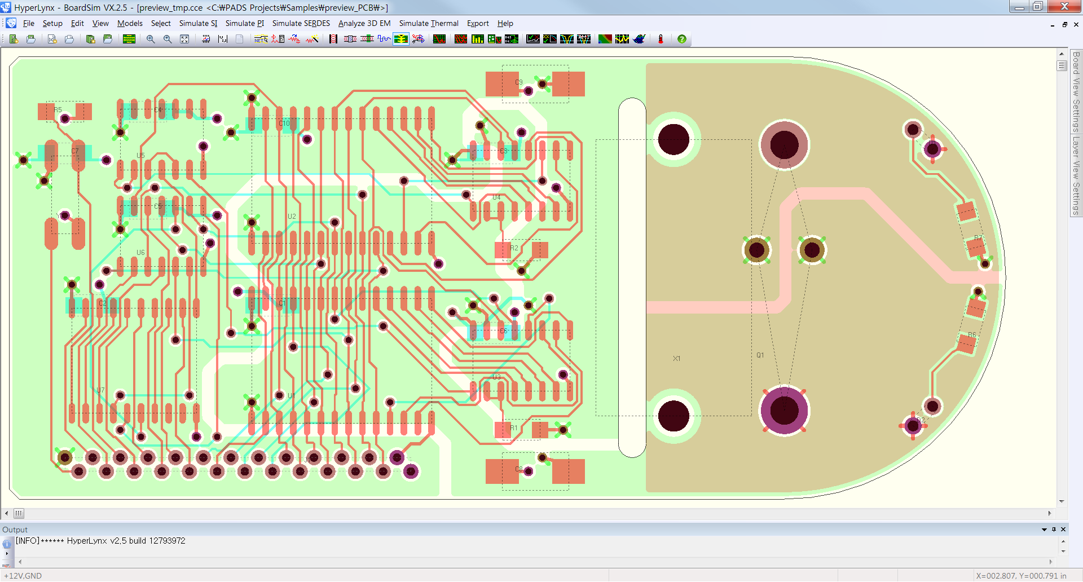Click the zoom in magnifier icon

click(151, 39)
